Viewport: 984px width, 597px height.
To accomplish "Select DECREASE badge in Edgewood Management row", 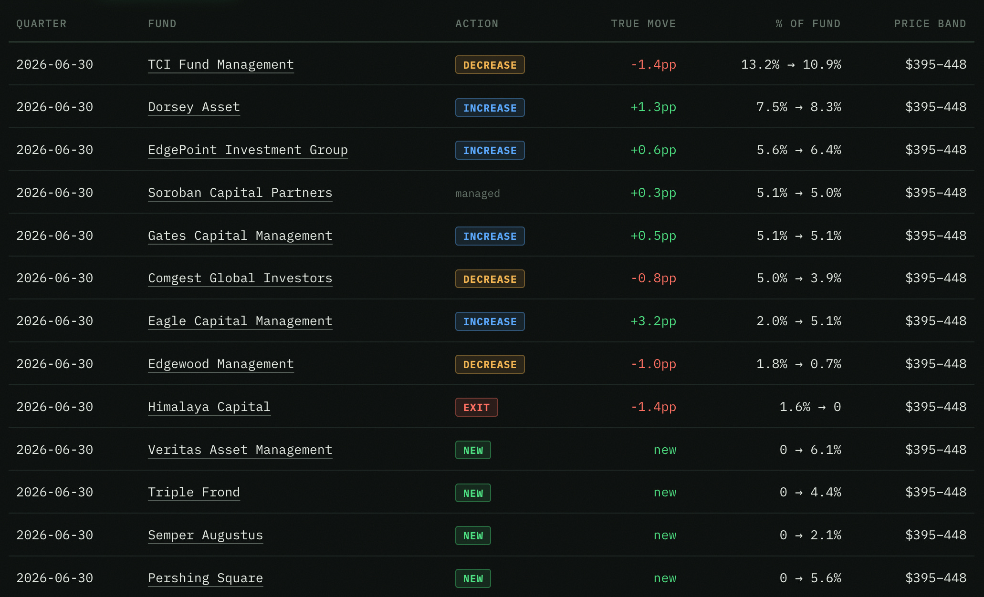I will (x=490, y=364).
